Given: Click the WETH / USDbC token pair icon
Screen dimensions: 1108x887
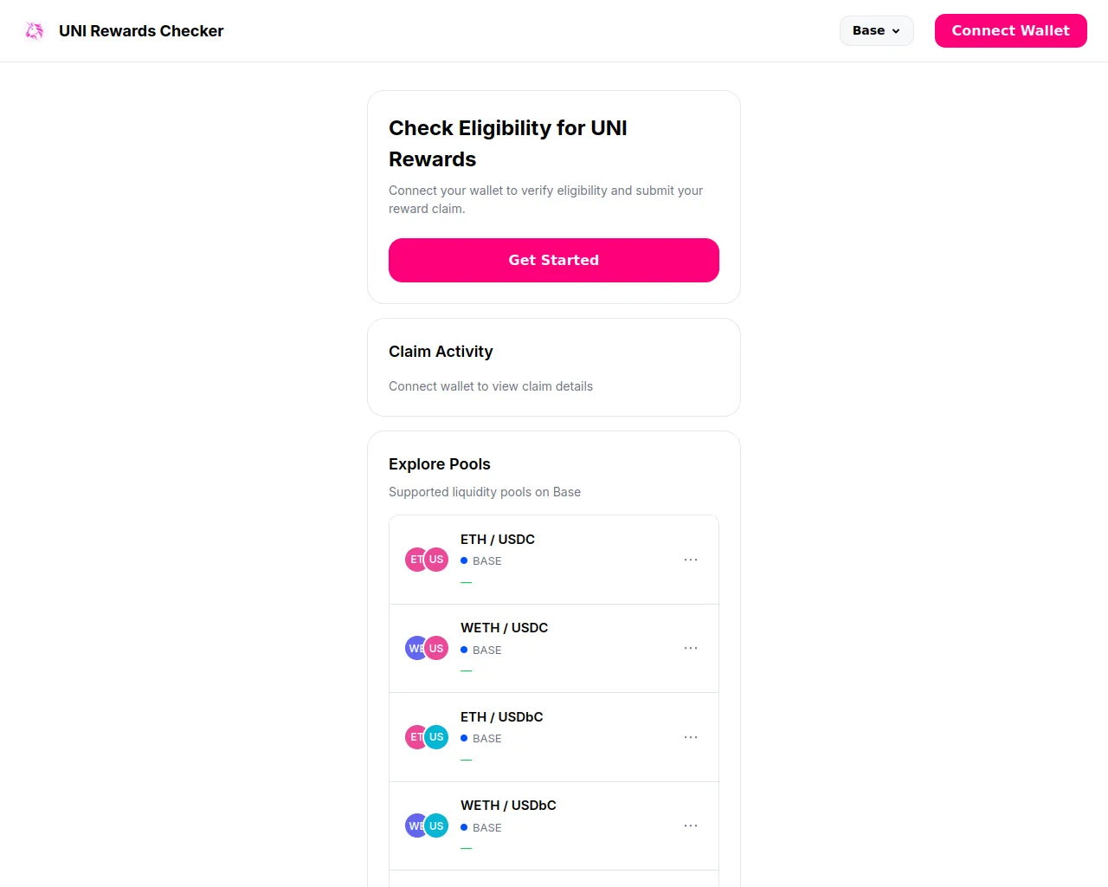Looking at the screenshot, I should [x=427, y=825].
